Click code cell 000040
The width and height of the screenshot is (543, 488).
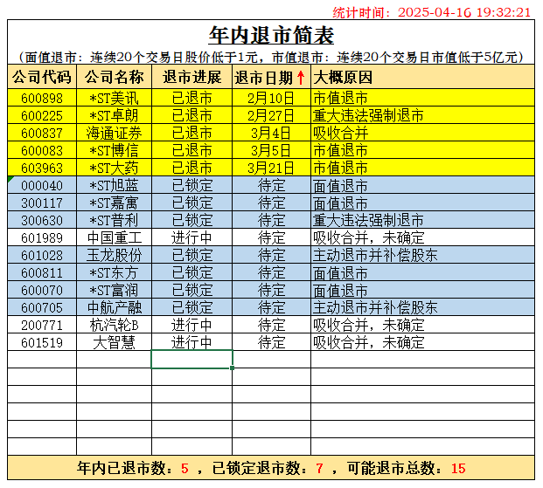point(42,185)
